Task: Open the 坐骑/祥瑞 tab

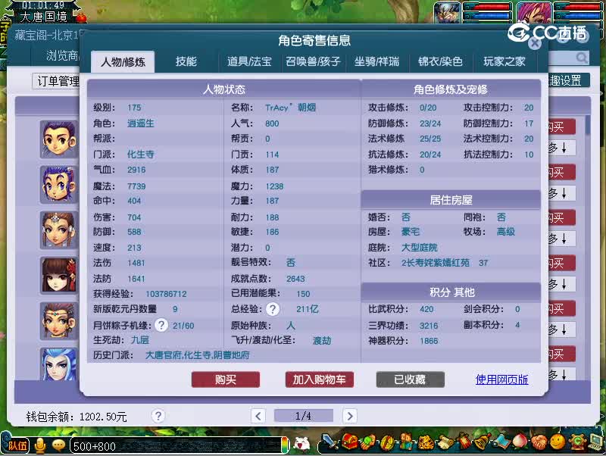Action: click(376, 61)
